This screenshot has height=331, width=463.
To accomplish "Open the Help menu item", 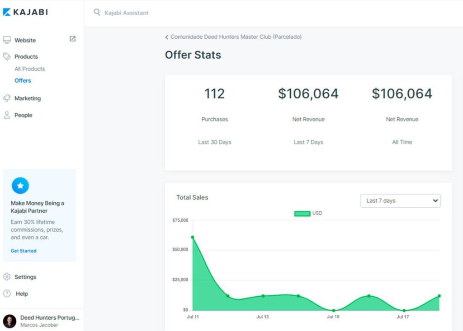I will [x=22, y=294].
